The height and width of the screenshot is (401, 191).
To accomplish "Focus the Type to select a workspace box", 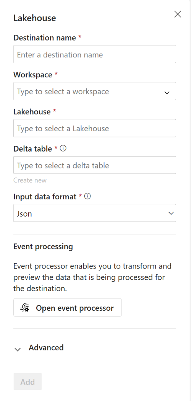I will tap(95, 91).
